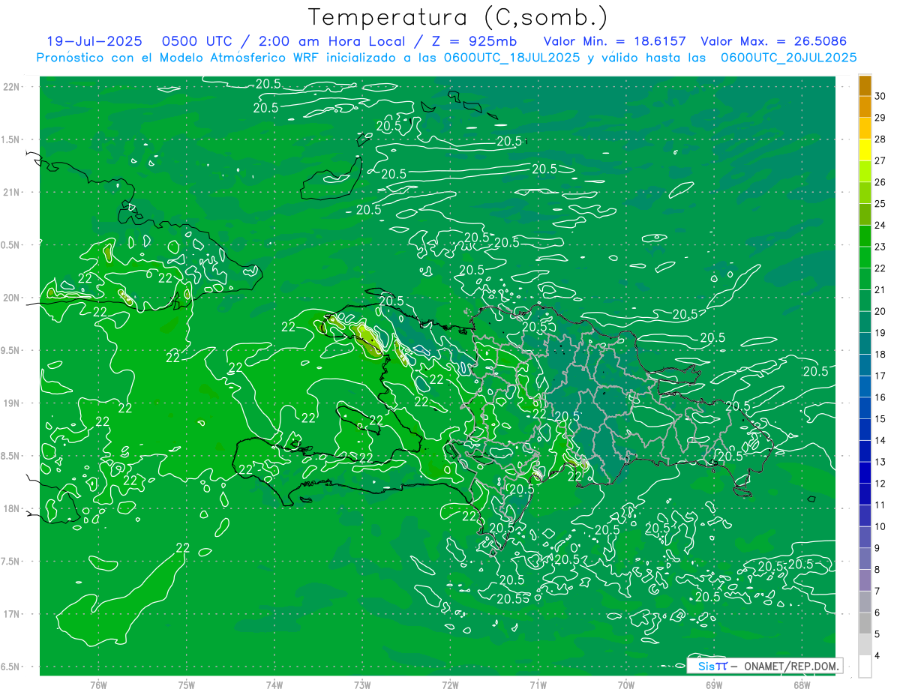900x695 pixels.
Task: Click the "27" label on the color scale
Action: (880, 160)
